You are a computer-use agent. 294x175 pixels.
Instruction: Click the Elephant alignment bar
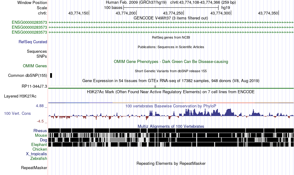click(x=171, y=144)
